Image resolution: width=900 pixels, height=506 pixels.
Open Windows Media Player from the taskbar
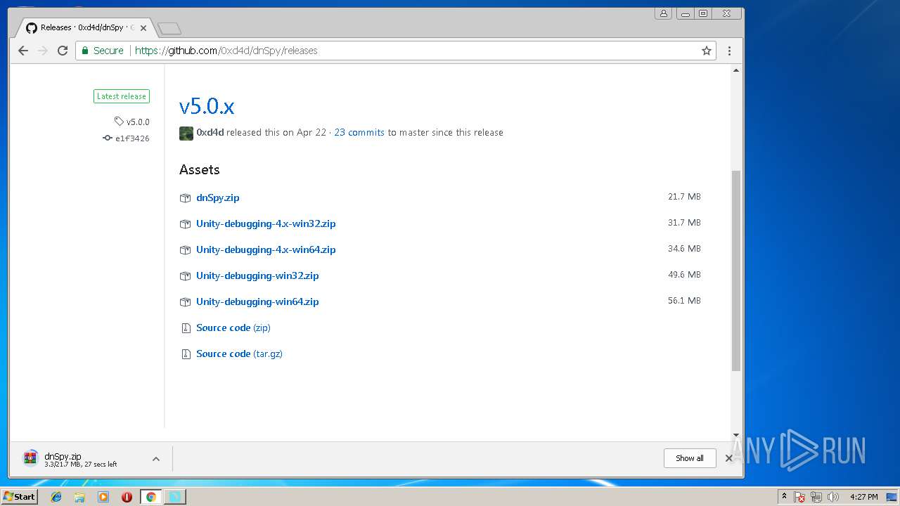point(103,497)
